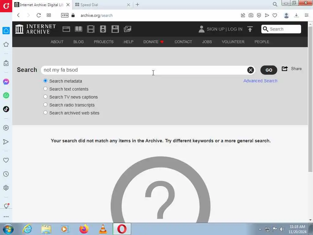Show hidden tray icons arrow

[x=260, y=229]
